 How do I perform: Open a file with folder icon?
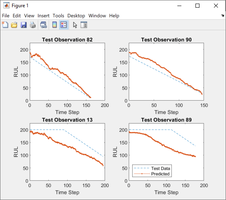click(14, 25)
